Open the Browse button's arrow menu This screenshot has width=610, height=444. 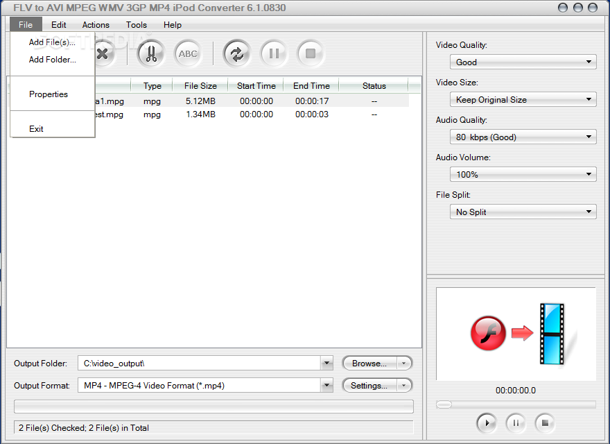click(404, 363)
